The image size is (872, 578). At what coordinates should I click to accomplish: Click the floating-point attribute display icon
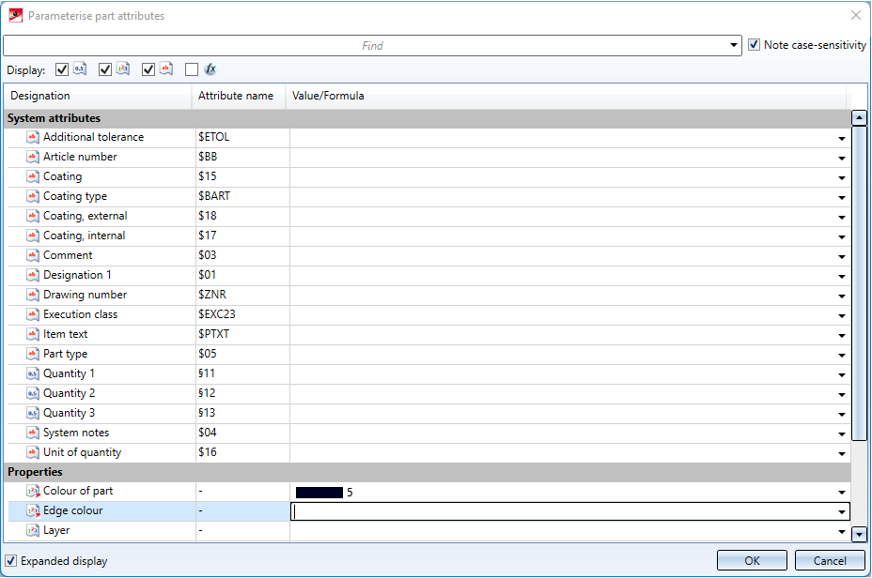(80, 68)
